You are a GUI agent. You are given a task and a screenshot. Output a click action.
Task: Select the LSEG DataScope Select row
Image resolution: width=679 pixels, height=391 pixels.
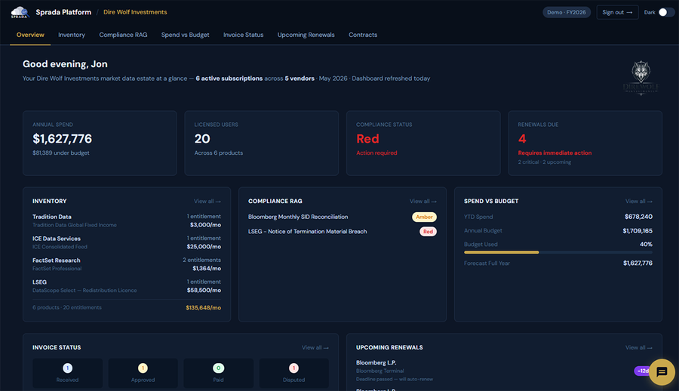coord(127,285)
